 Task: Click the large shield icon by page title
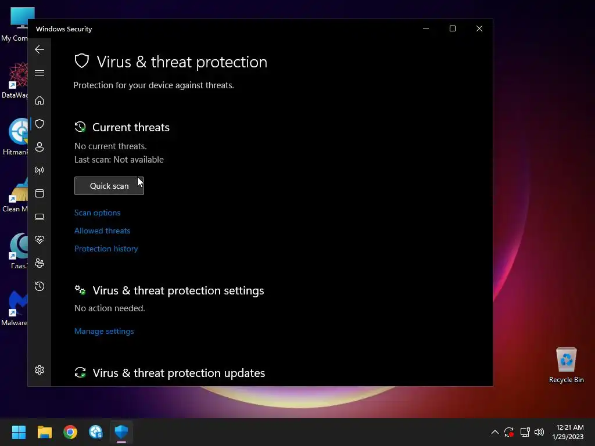point(81,61)
